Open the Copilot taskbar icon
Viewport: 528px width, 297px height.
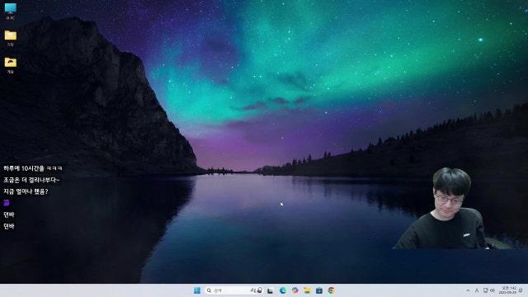click(x=295, y=290)
